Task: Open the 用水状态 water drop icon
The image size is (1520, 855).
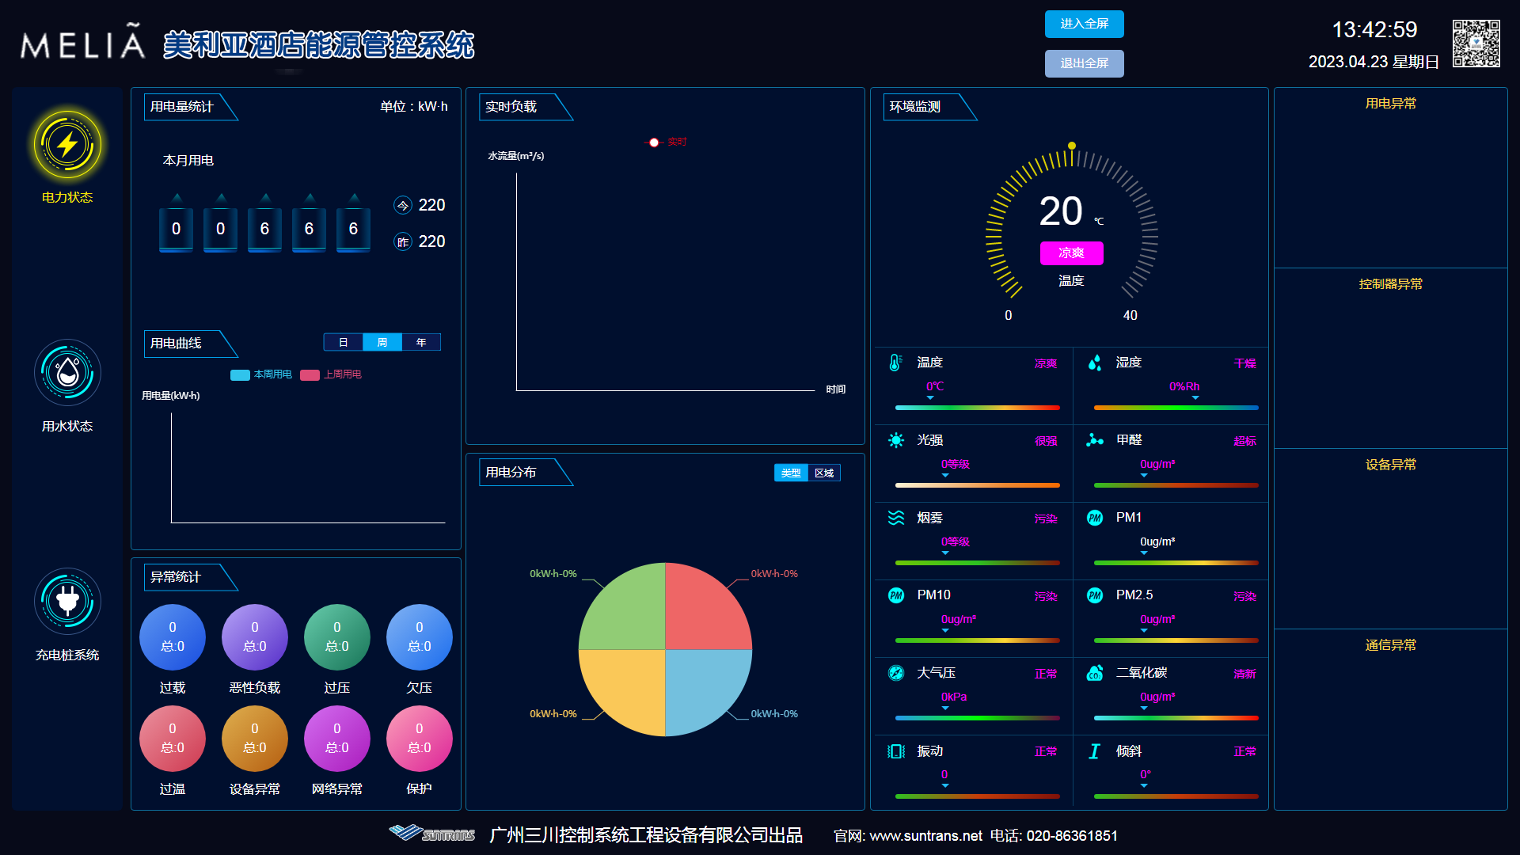Action: click(x=67, y=373)
